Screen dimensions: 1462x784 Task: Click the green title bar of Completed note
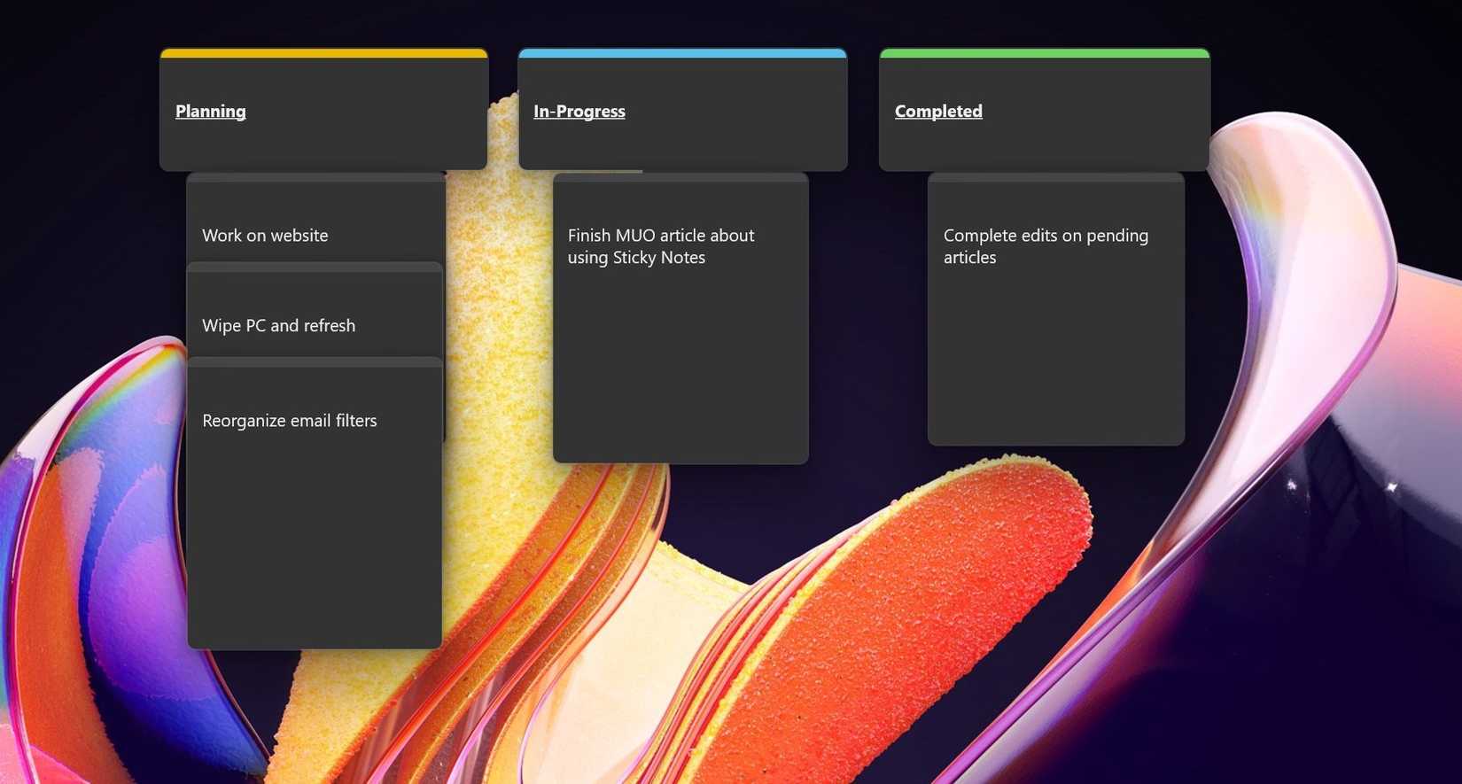coord(1045,53)
